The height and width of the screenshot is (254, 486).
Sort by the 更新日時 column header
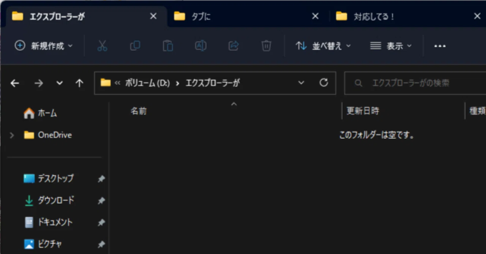point(363,111)
